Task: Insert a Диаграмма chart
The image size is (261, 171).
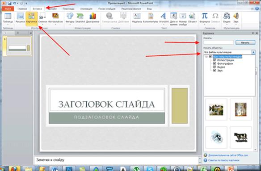Action: pyautogui.click(x=93, y=18)
